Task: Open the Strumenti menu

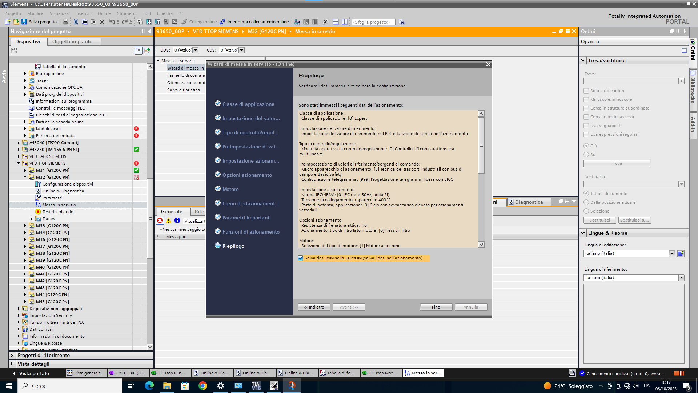Action: 127,13
